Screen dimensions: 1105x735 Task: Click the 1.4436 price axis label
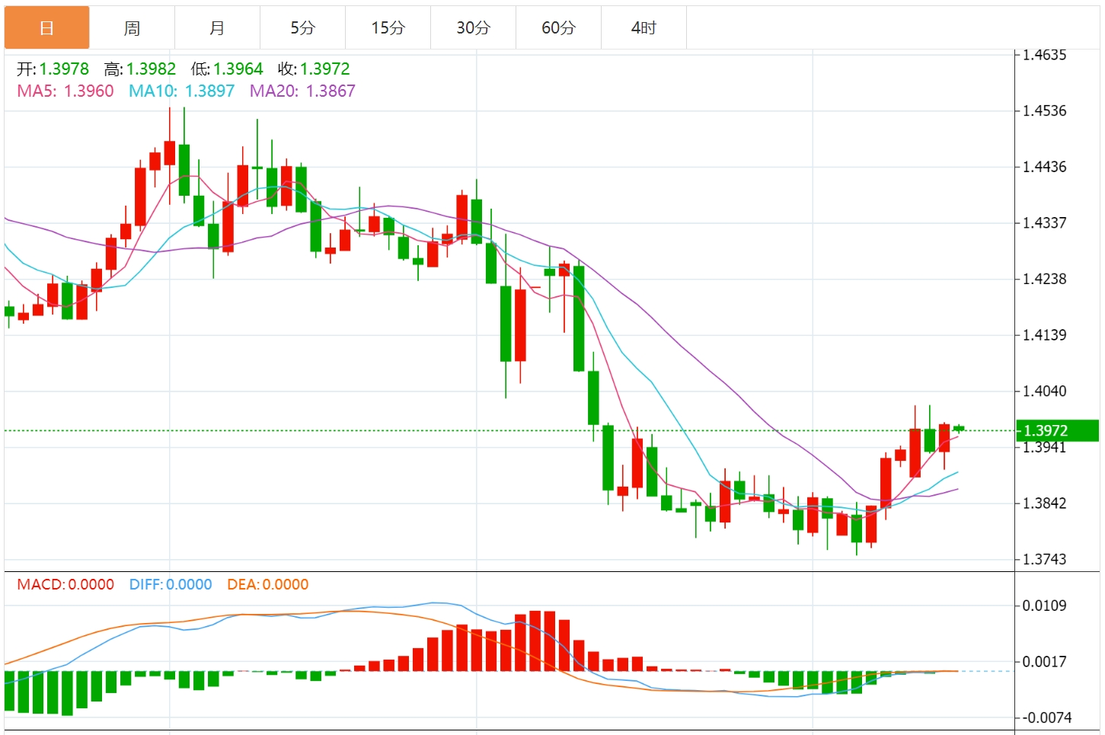tap(1044, 167)
